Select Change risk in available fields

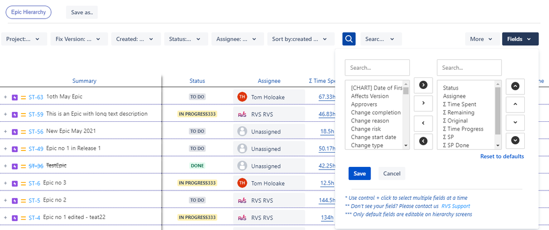tap(366, 129)
